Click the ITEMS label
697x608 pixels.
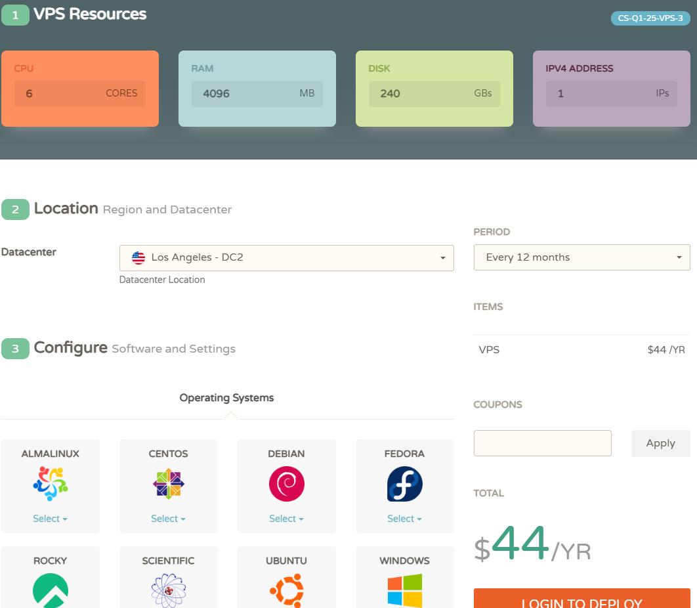point(488,307)
